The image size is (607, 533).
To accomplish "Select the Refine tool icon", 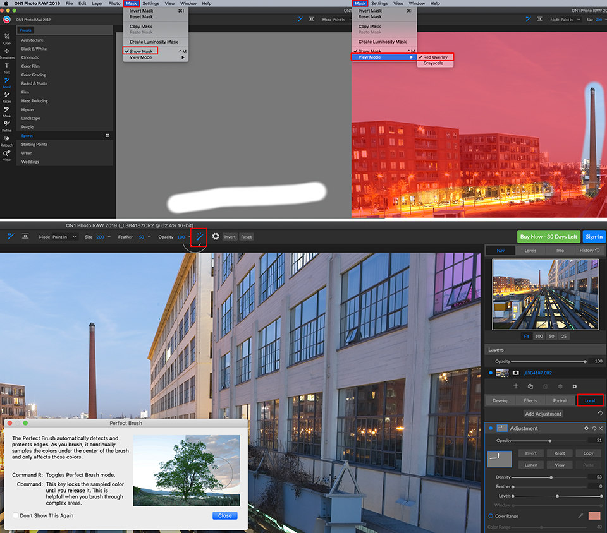I will click(x=6, y=124).
